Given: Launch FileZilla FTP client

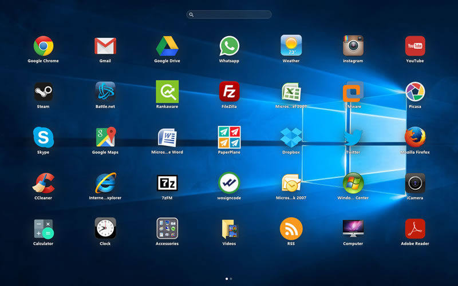Looking at the screenshot, I should 229,92.
